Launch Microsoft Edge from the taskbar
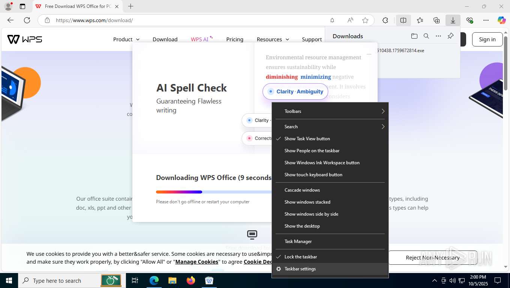 tap(154, 280)
